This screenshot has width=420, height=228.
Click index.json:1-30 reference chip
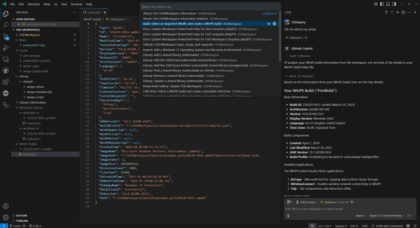coord(296,37)
